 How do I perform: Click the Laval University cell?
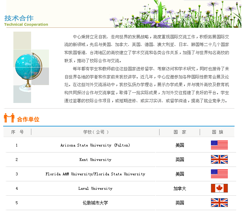(95, 188)
